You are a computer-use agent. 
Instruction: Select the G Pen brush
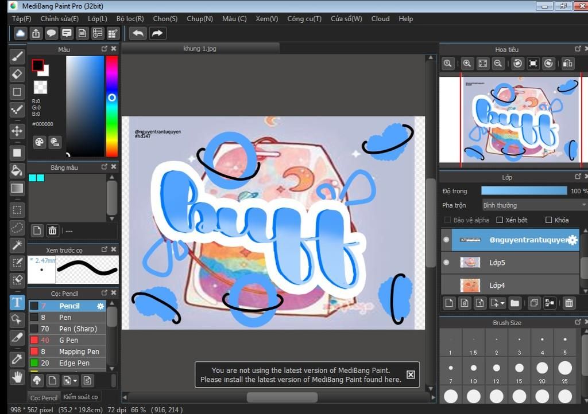68,340
